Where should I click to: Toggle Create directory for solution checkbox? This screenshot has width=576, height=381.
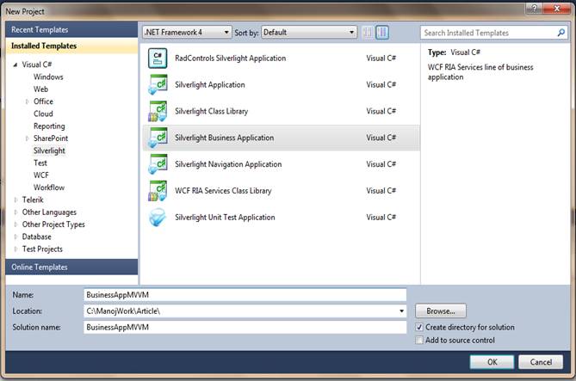[419, 327]
